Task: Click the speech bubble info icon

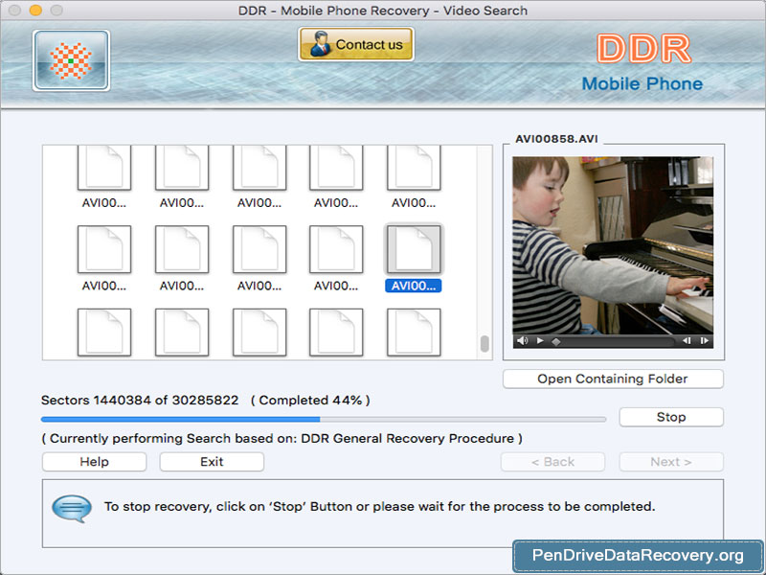Action: pyautogui.click(x=72, y=509)
